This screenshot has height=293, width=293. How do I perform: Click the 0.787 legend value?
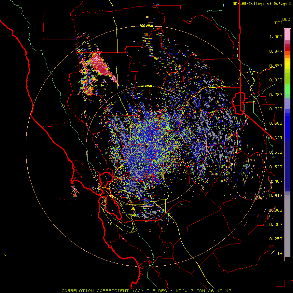(276, 94)
